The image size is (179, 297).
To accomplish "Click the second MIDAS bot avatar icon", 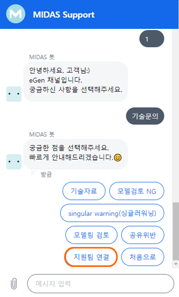I will point(14,162).
